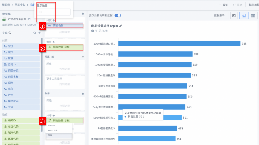Image resolution: width=259 pixels, height=145 pixels.
Task: Click 汇总指标 add link
Action: pyautogui.click(x=100, y=31)
